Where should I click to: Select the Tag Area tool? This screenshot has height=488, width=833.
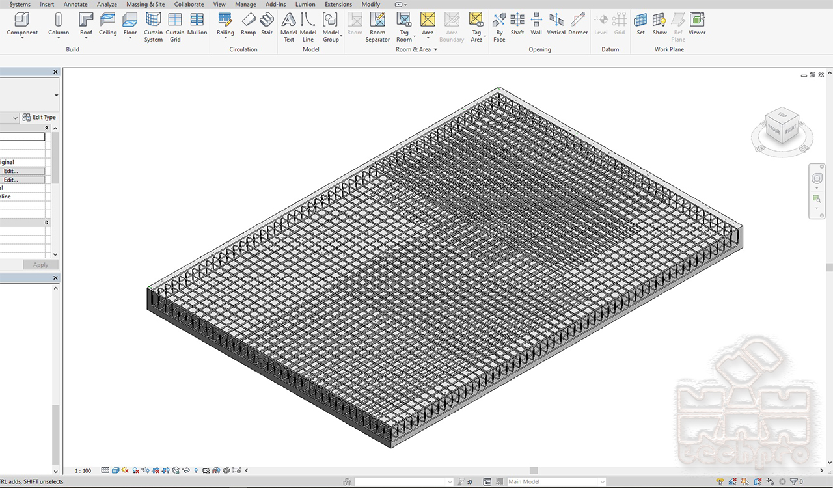[x=476, y=27]
